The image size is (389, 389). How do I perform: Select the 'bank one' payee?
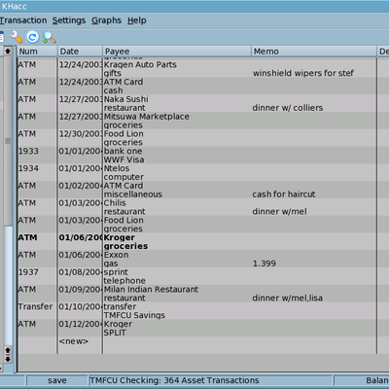(x=123, y=151)
